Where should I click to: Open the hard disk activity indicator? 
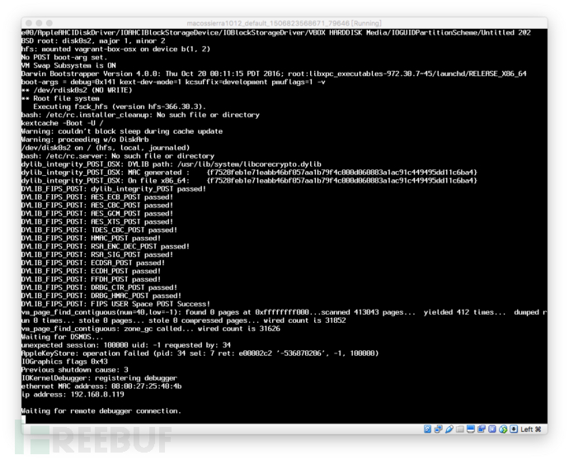pyautogui.click(x=427, y=429)
